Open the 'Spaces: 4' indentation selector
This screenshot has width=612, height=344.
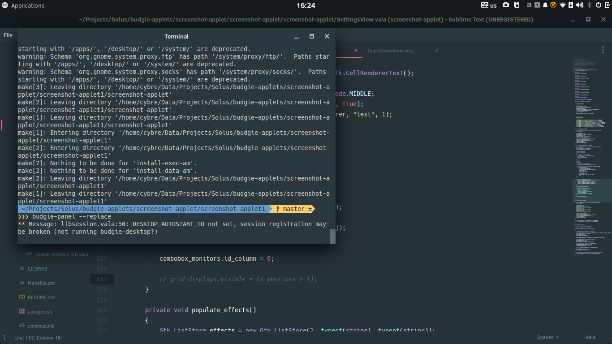click(548, 338)
